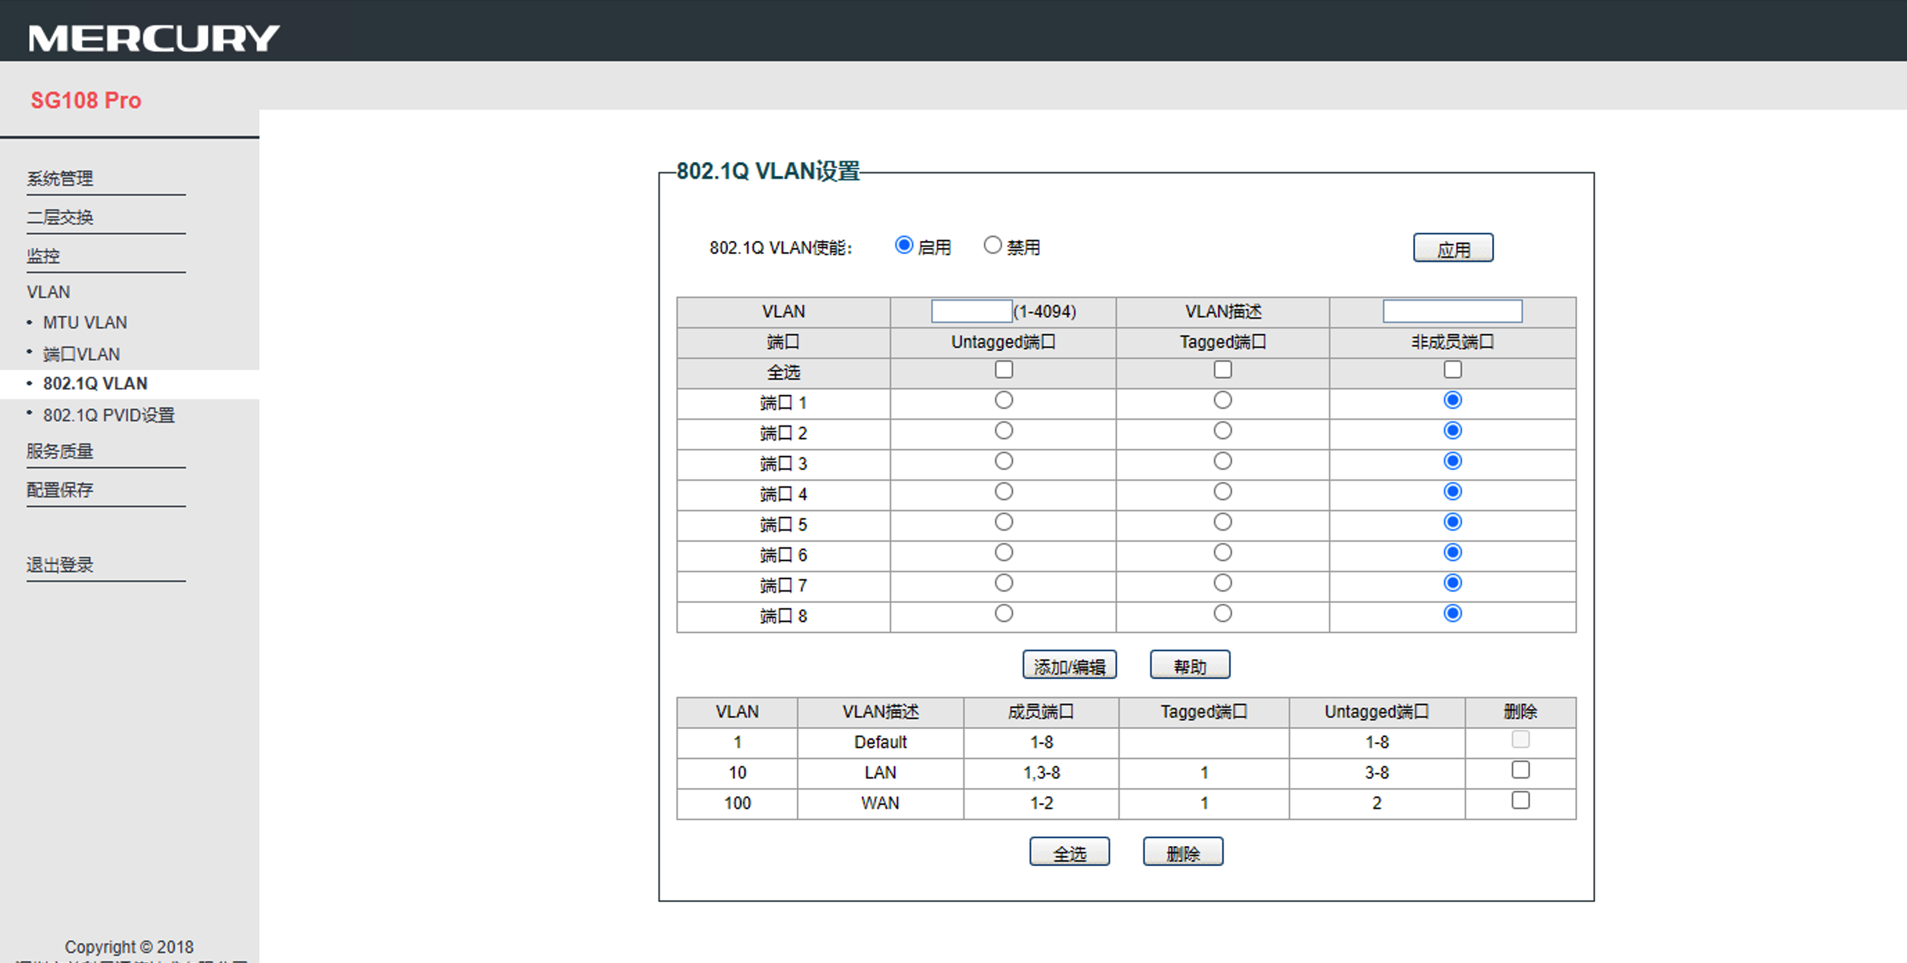
Task: Set 端口 8 as 非成员端口
Action: click(x=1453, y=614)
